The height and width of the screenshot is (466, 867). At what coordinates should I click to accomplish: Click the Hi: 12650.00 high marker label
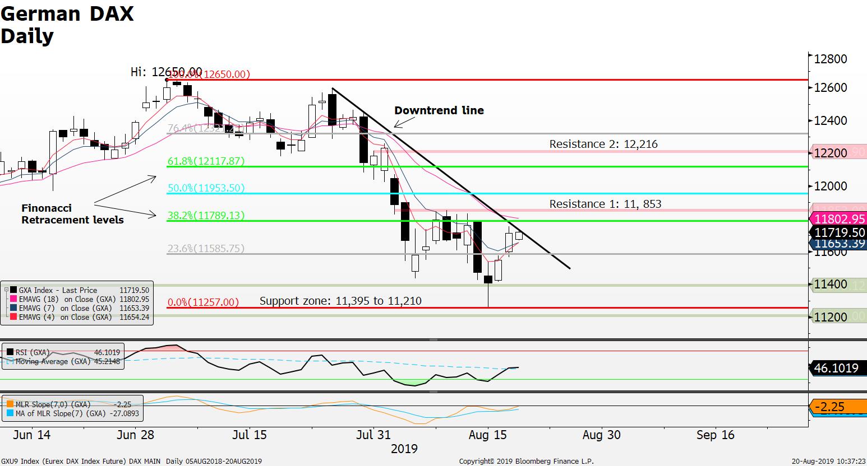(166, 72)
